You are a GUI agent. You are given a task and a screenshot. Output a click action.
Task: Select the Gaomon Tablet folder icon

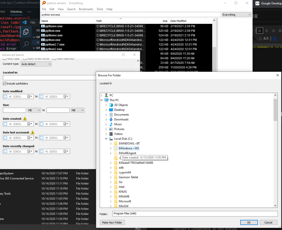(x=116, y=177)
